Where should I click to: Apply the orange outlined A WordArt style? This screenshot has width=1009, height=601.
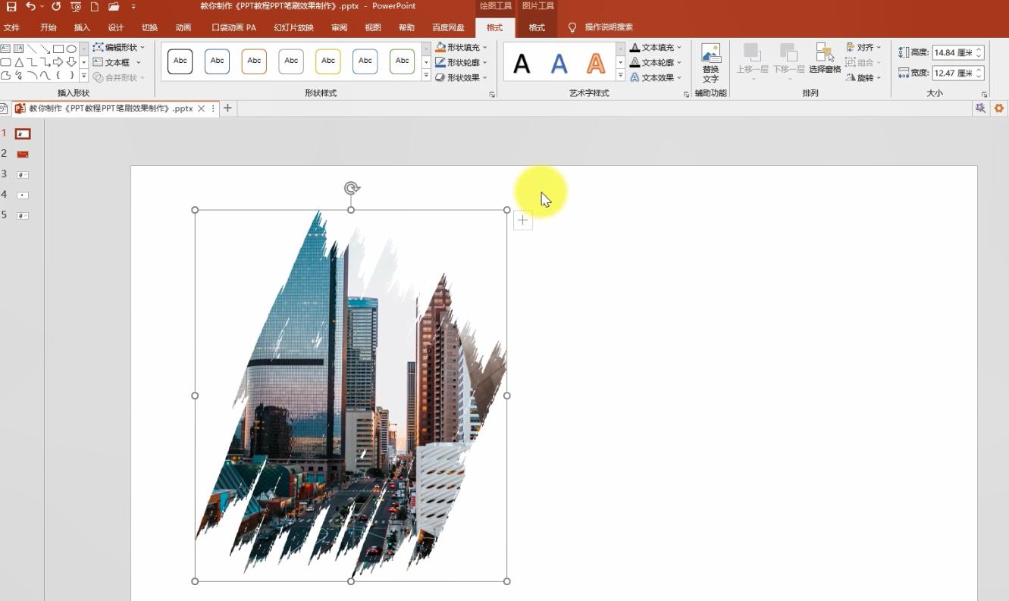point(597,63)
